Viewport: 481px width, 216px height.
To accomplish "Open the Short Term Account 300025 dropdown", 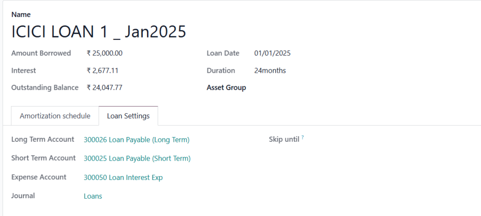I will (137, 158).
